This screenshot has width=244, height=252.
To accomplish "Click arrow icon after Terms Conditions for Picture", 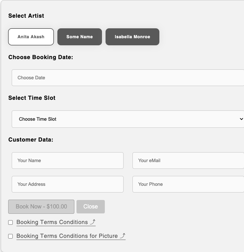I will click(123, 236).
